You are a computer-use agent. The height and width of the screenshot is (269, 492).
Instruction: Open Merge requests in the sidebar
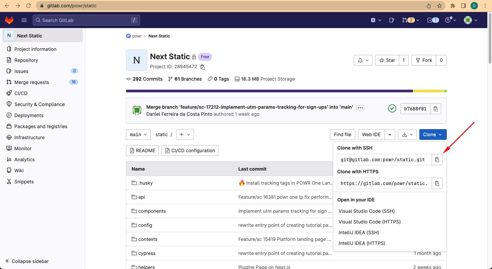point(31,82)
